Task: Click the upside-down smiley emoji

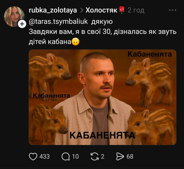Action: point(75,42)
